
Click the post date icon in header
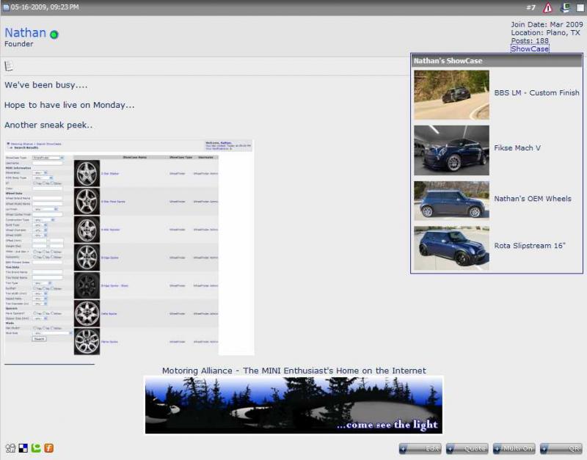point(6,7)
